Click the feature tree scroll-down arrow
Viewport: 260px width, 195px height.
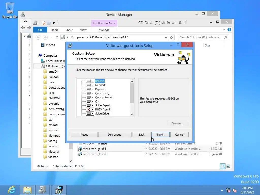click(x=132, y=114)
